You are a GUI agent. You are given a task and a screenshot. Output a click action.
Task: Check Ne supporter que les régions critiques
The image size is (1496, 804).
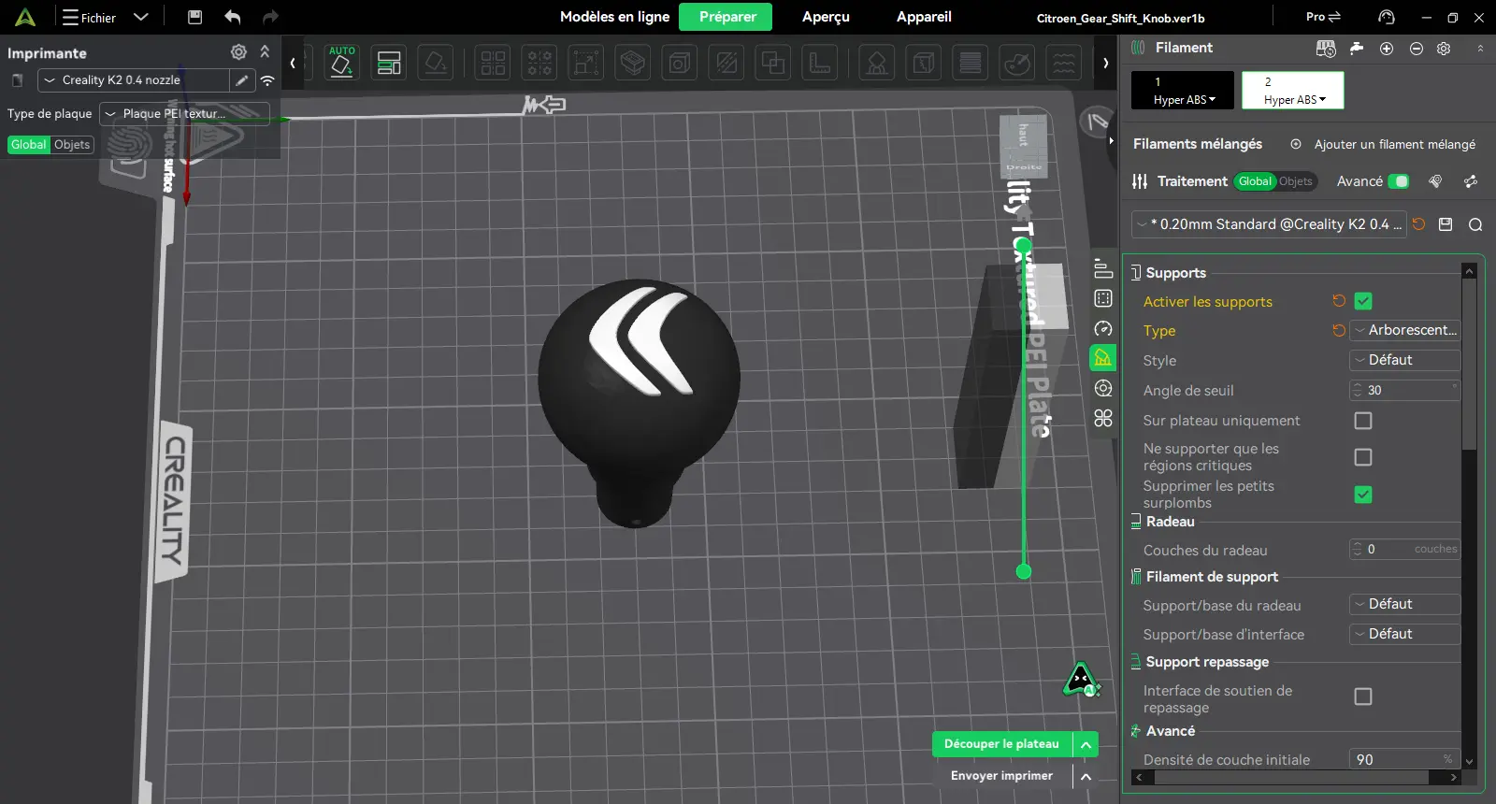click(1363, 457)
